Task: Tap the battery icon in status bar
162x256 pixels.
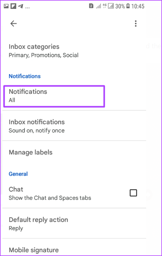Action: tap(128, 6)
